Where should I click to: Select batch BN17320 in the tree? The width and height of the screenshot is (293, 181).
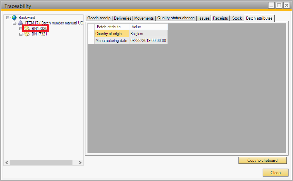(39, 29)
